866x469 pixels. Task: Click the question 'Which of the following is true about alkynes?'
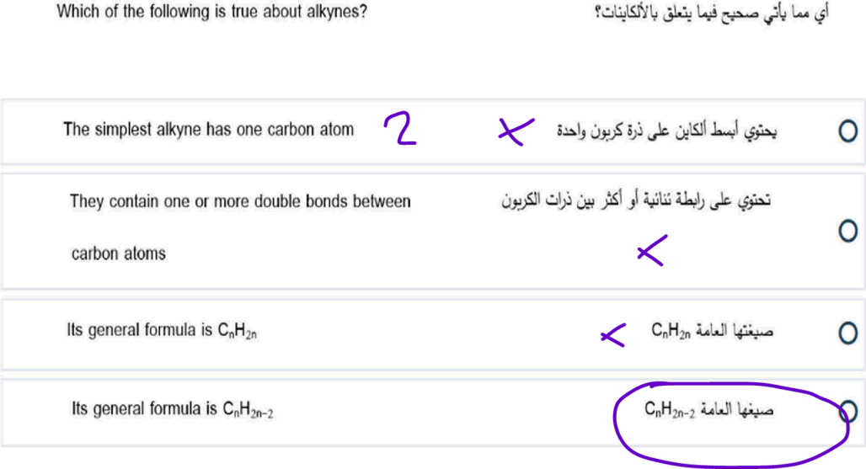[x=211, y=12]
